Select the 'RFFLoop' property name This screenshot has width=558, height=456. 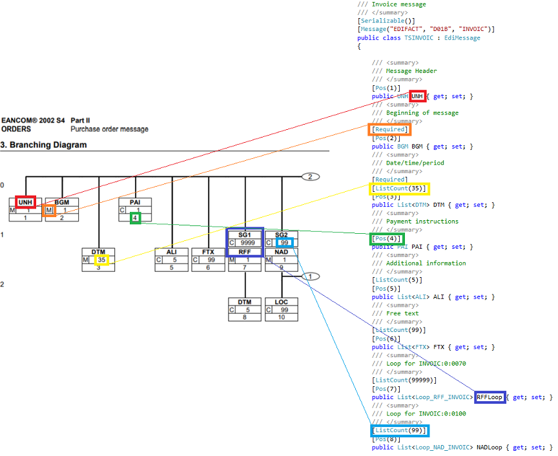click(490, 397)
